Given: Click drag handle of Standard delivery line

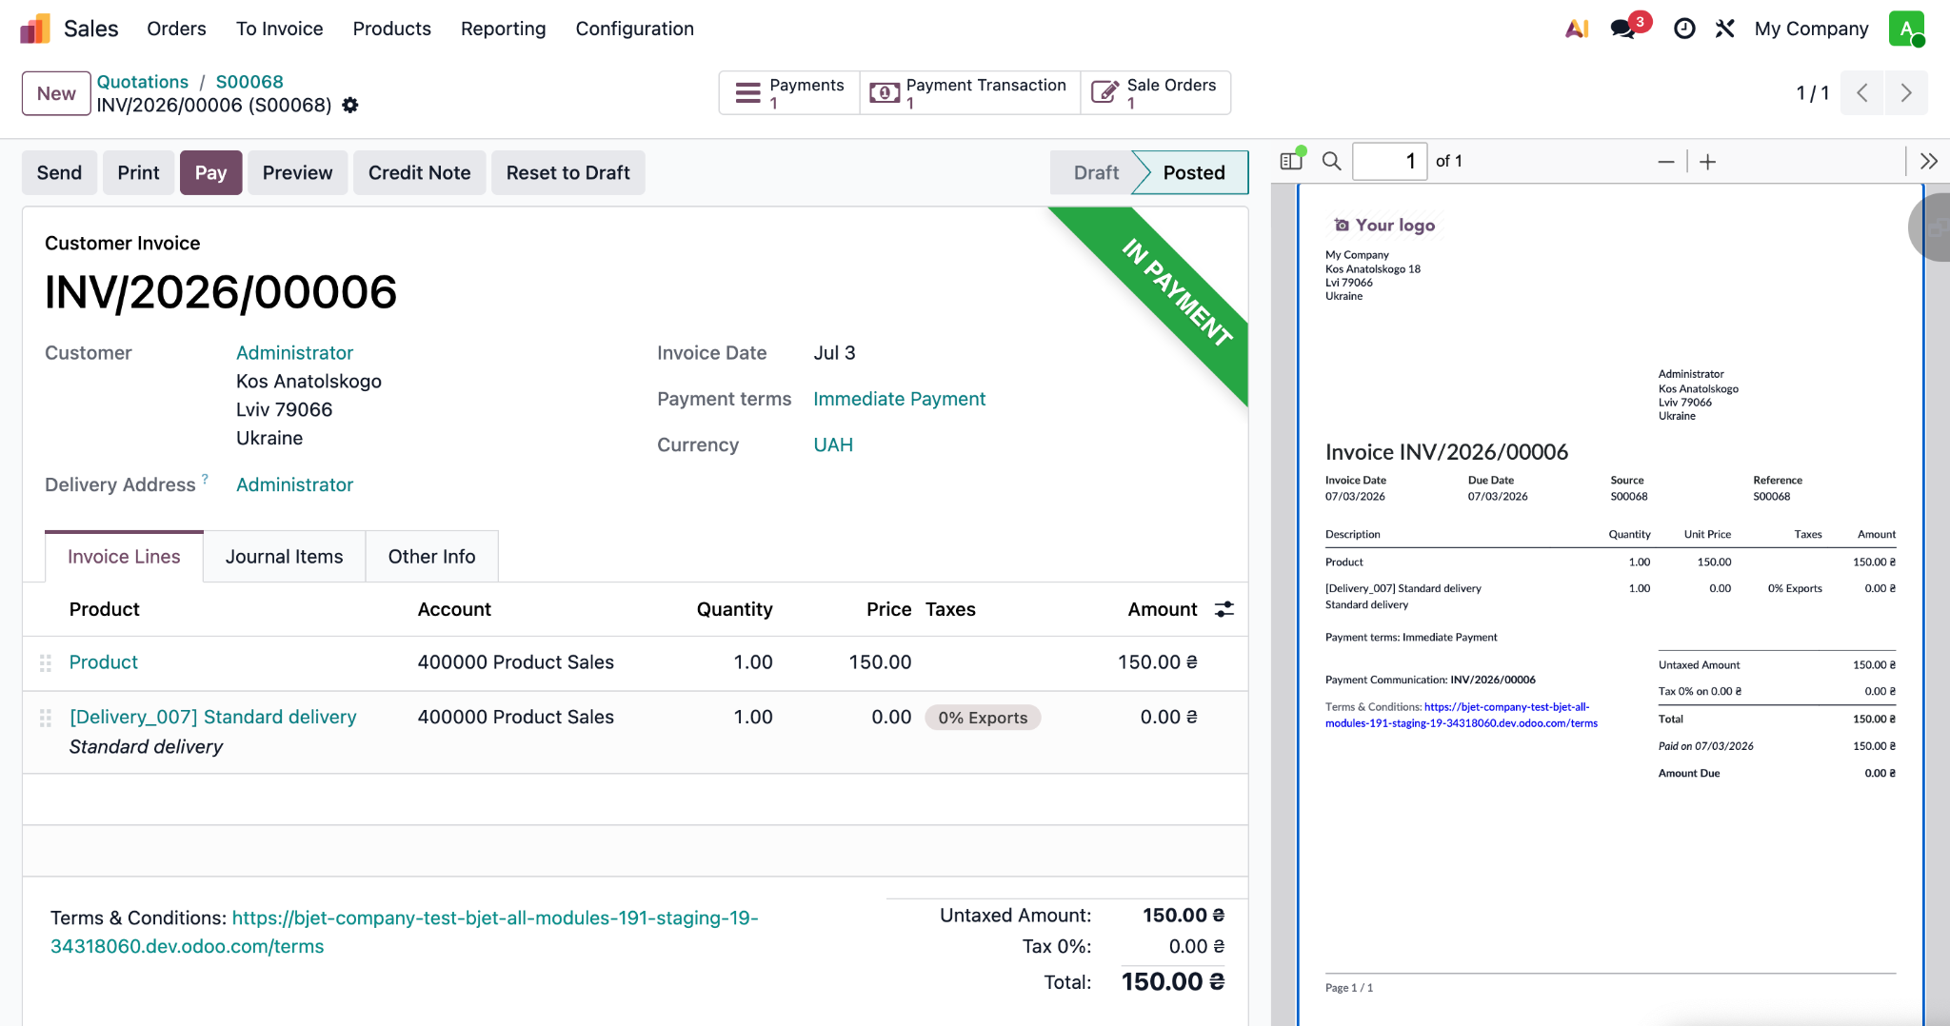Looking at the screenshot, I should pos(45,718).
